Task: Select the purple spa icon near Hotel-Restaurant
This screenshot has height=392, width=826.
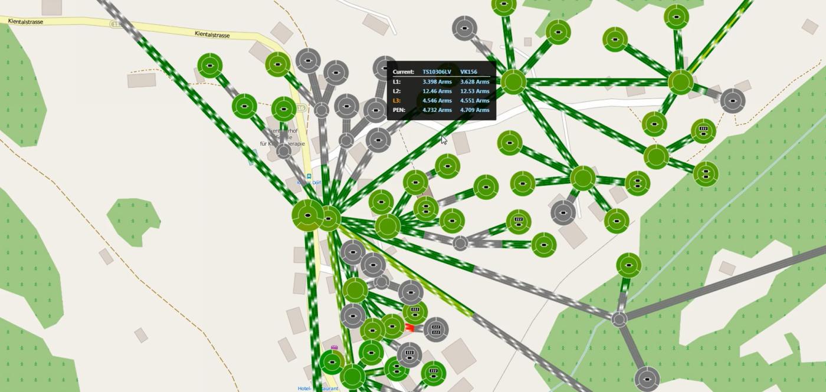Action: point(335,347)
